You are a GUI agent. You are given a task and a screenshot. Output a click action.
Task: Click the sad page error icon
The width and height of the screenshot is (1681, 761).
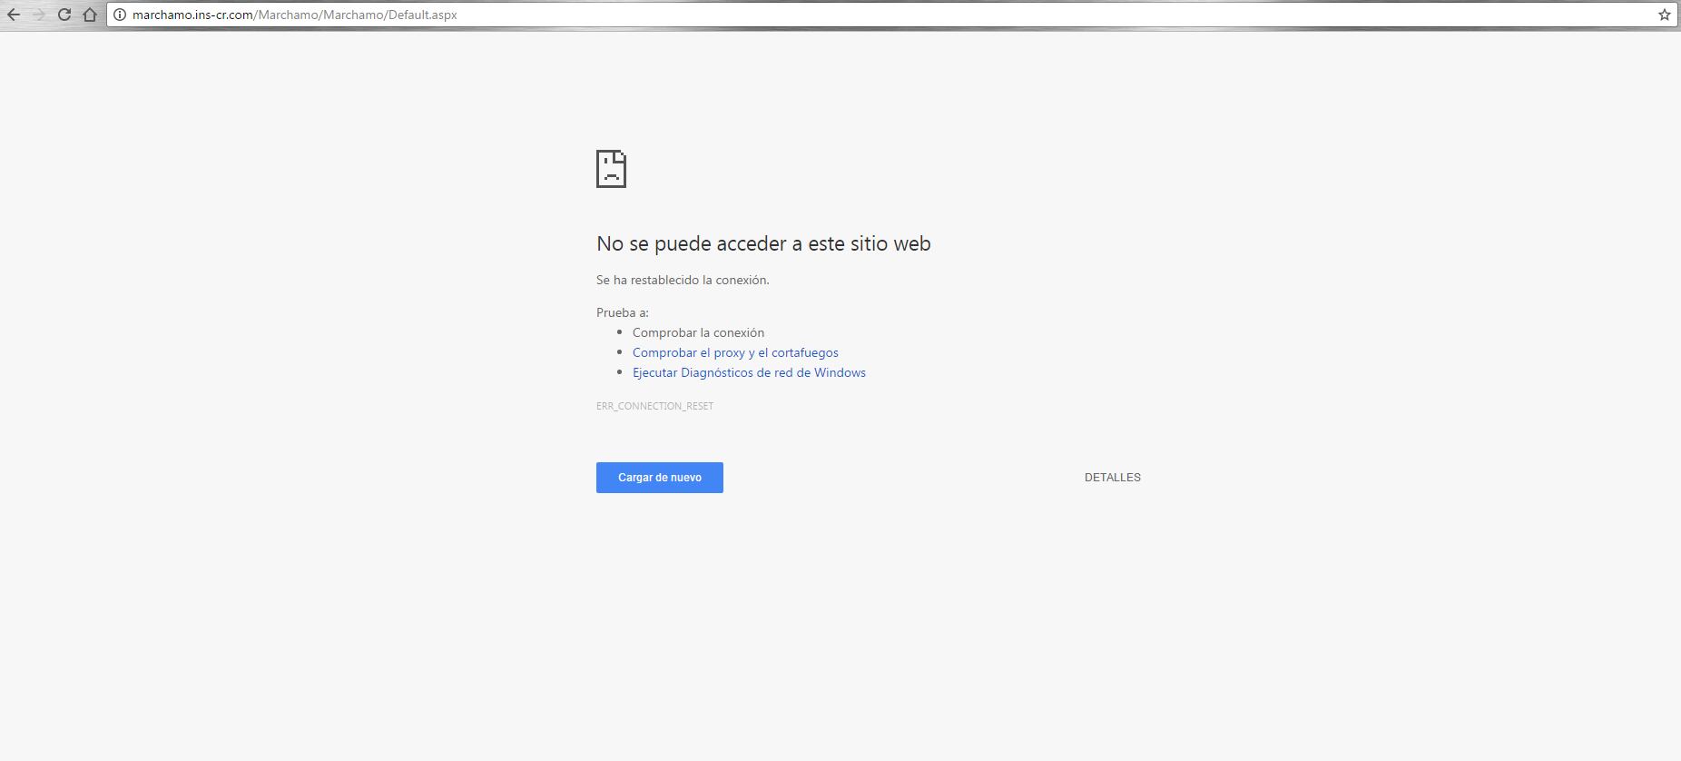coord(611,169)
